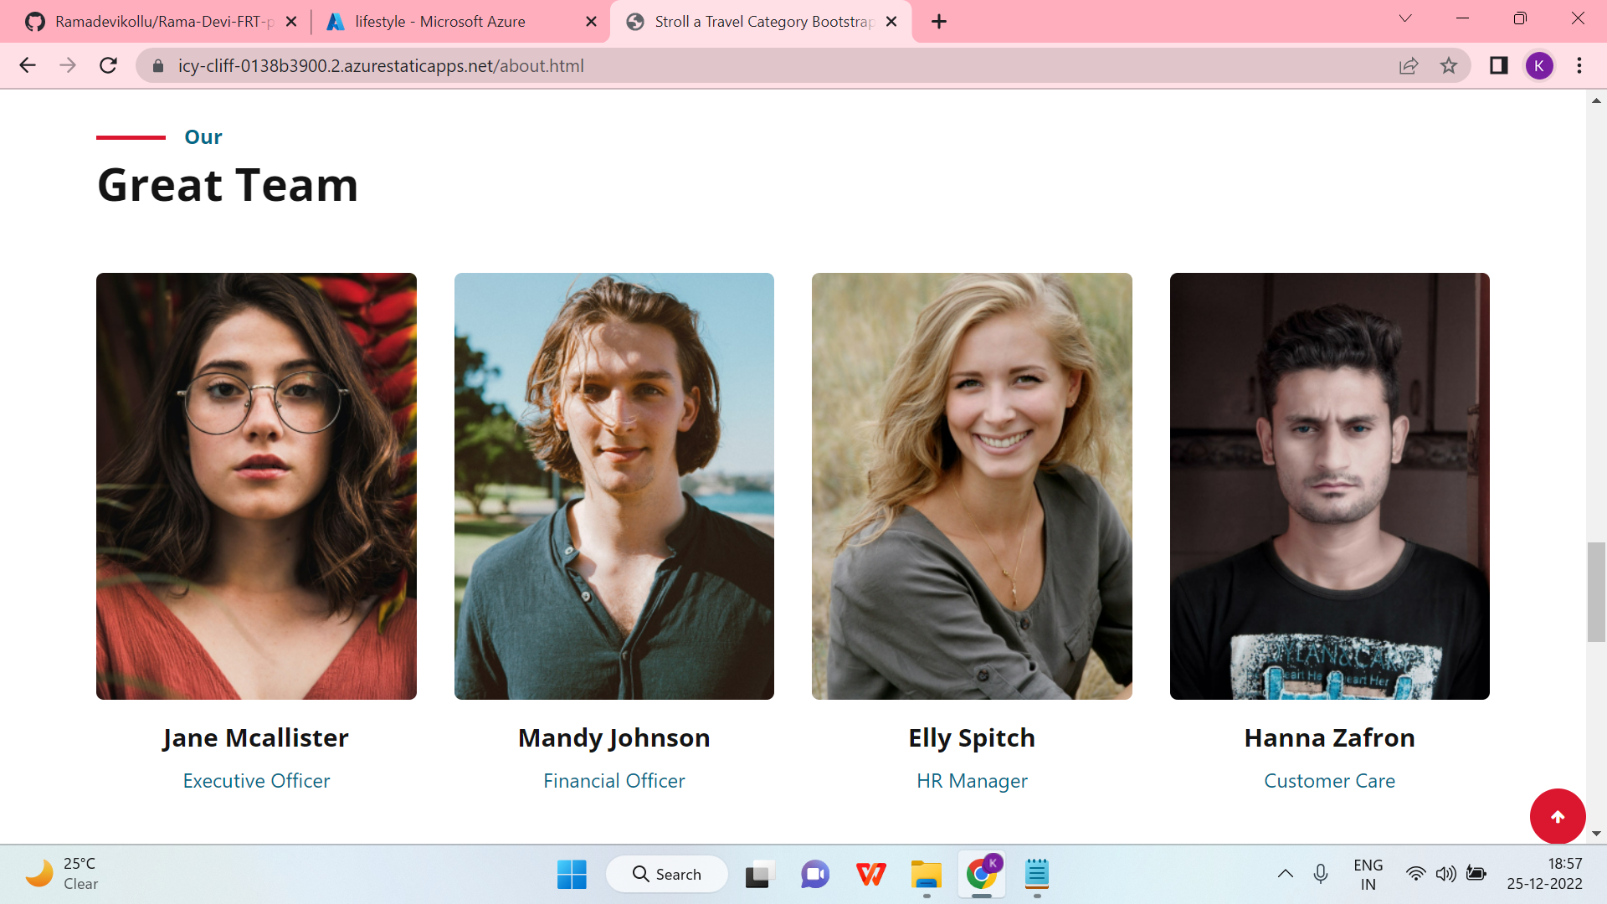Go back to previous page

pyautogui.click(x=28, y=65)
